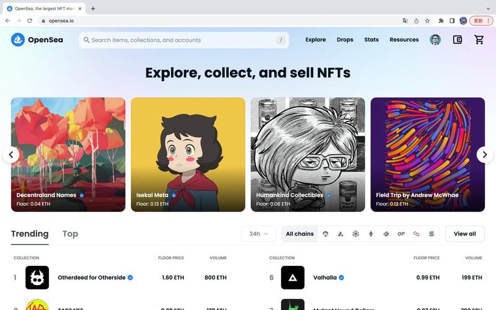This screenshot has width=496, height=310.
Task: Show next carousel collections with right arrow
Action: [x=485, y=154]
